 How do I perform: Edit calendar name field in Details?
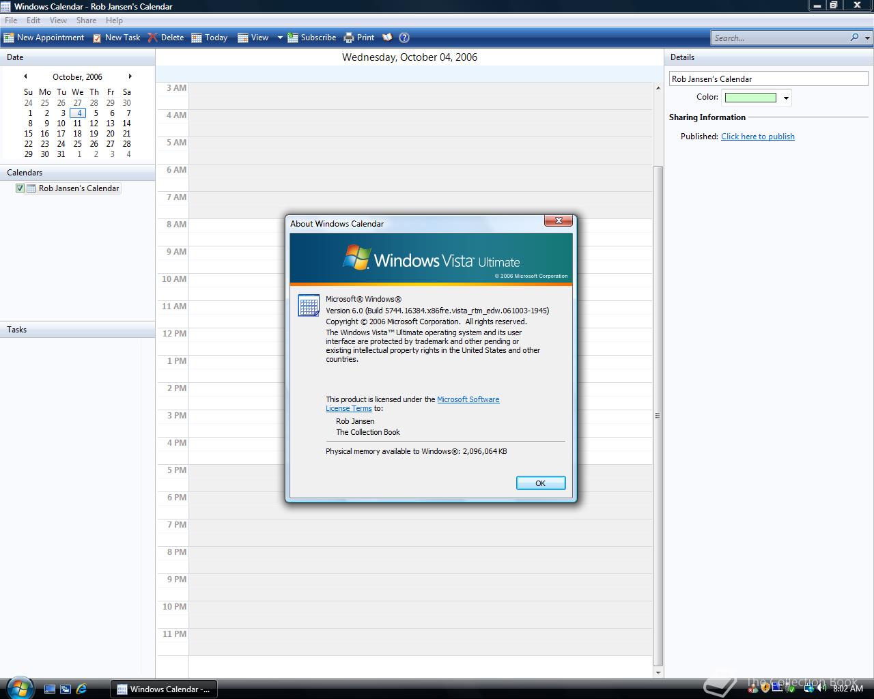point(768,79)
